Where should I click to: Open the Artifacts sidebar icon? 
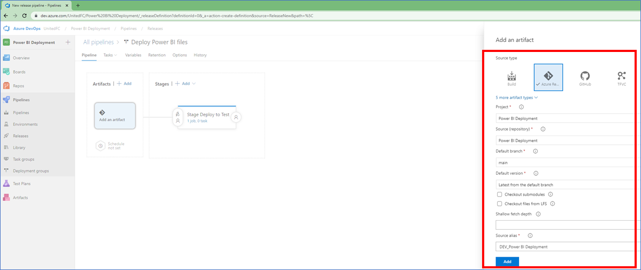pyautogui.click(x=6, y=197)
